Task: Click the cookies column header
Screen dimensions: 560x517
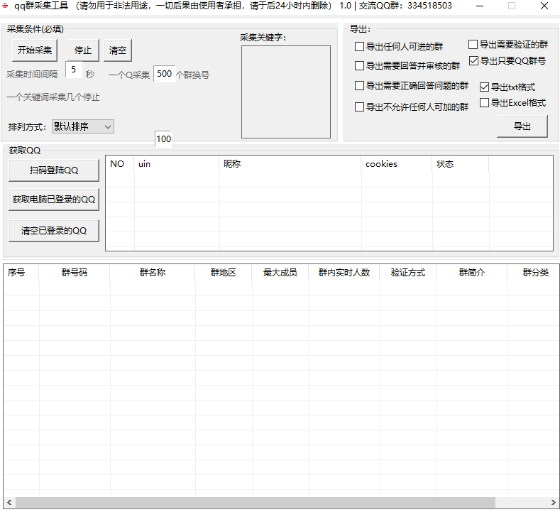Action: 397,164
